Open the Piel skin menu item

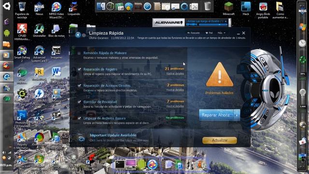(209, 33)
